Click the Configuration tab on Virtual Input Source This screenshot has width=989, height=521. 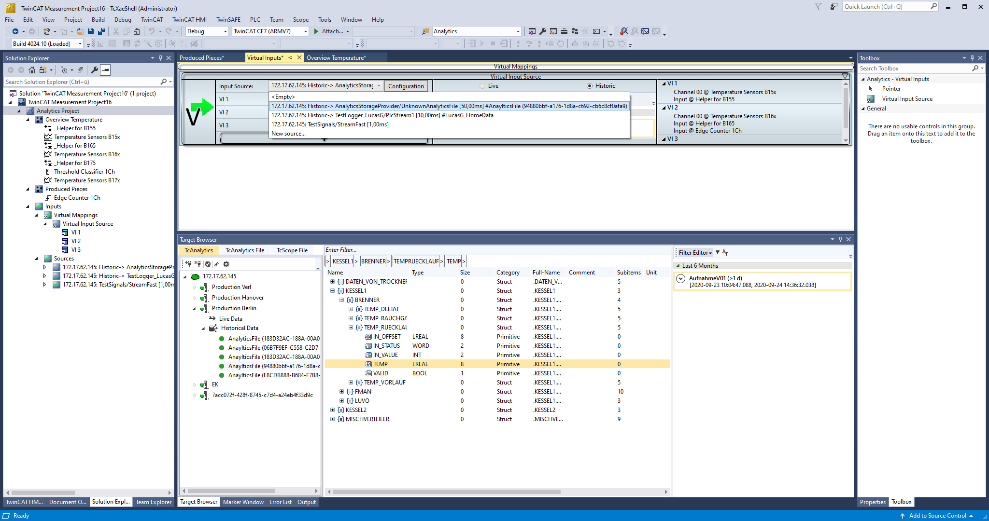(x=406, y=86)
